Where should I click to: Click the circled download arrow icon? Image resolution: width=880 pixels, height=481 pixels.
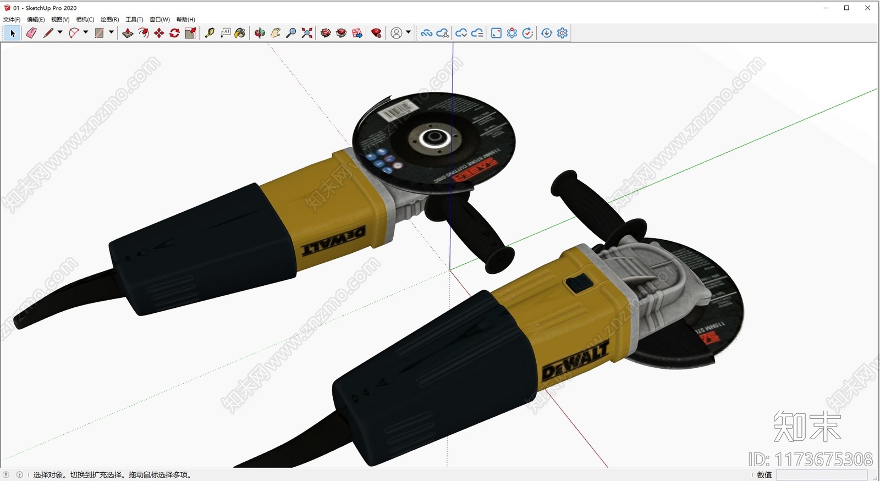click(x=547, y=34)
